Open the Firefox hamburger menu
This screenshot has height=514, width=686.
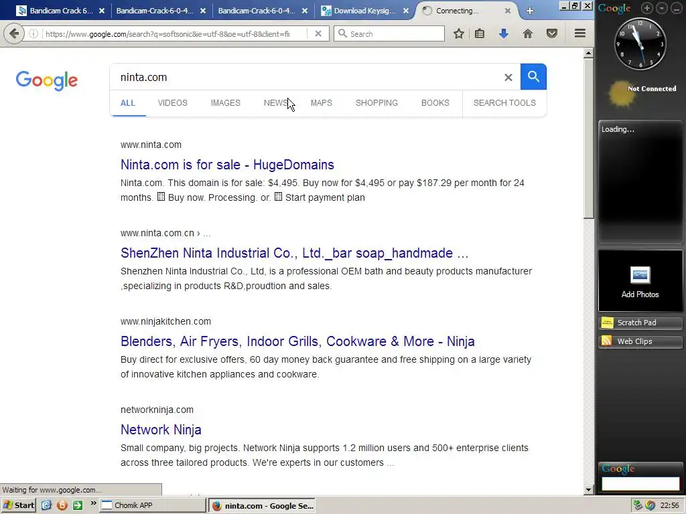(580, 33)
